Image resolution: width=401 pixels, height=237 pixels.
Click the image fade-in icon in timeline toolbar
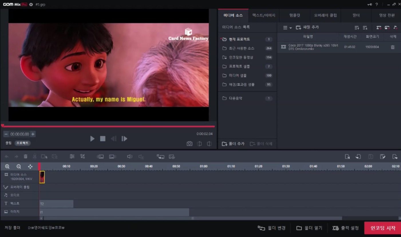tap(100, 157)
